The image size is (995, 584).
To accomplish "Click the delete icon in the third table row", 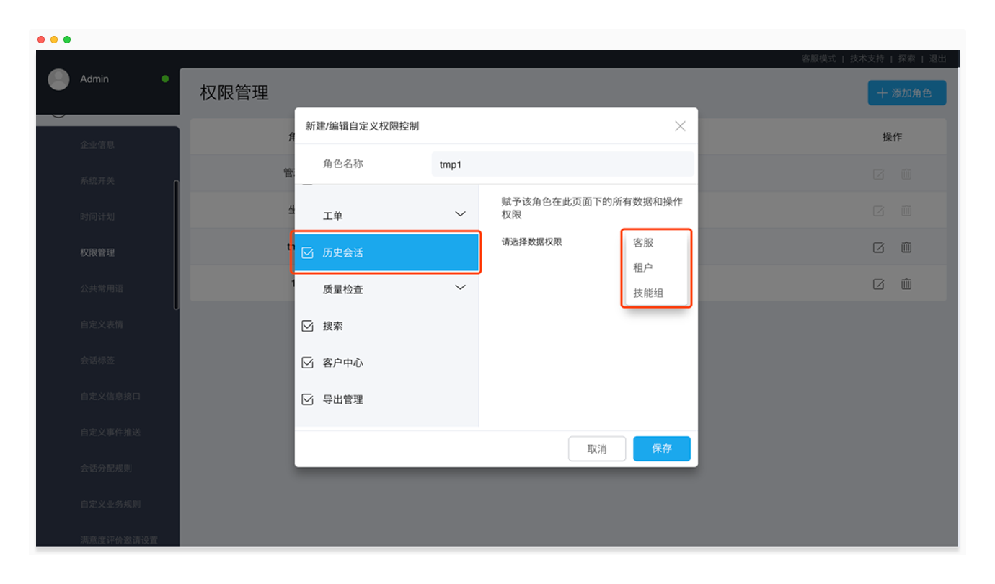I will tap(906, 247).
